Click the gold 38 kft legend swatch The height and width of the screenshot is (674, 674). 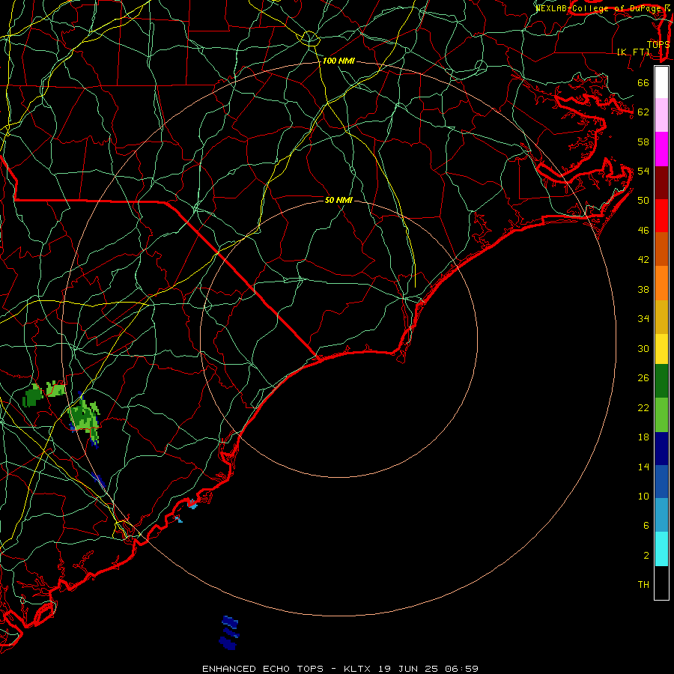click(661, 317)
